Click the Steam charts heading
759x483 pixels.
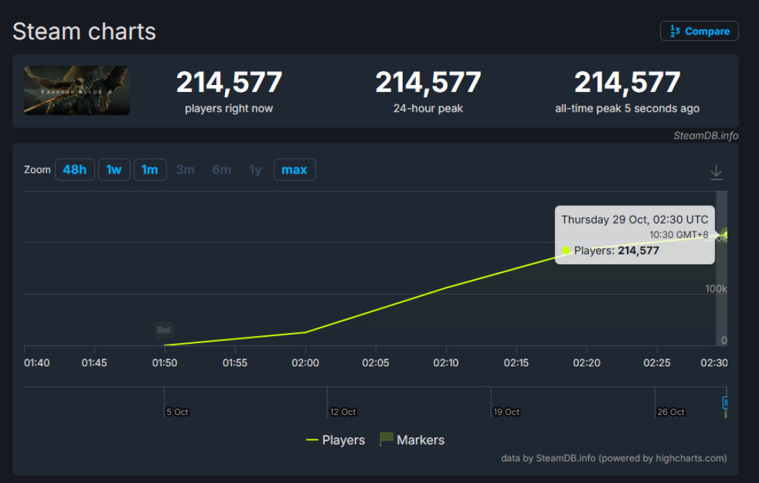coord(84,32)
